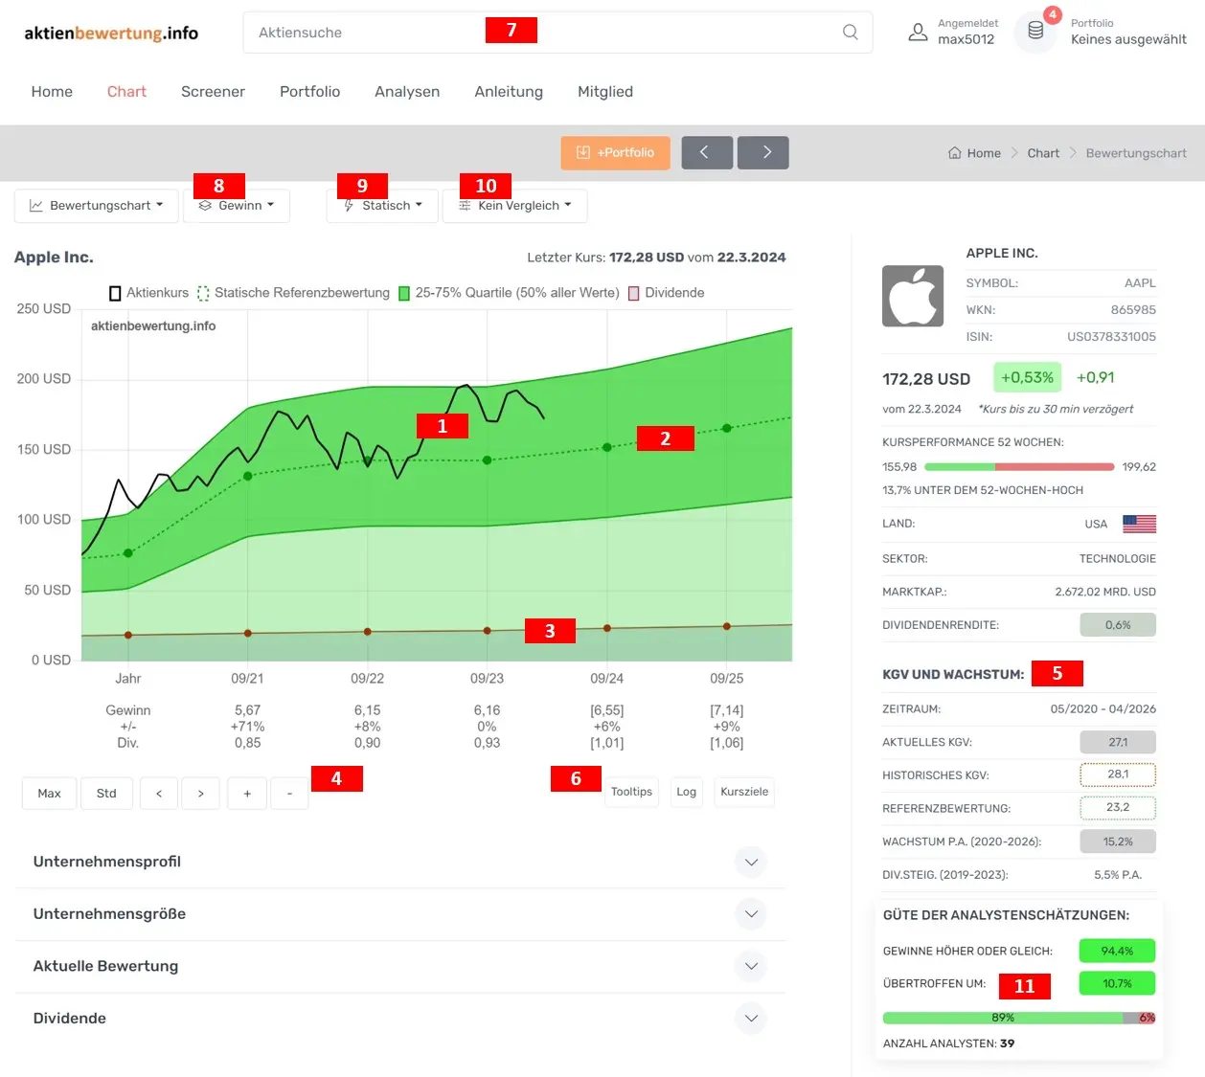
Task: Click the Max range button
Action: [49, 794]
